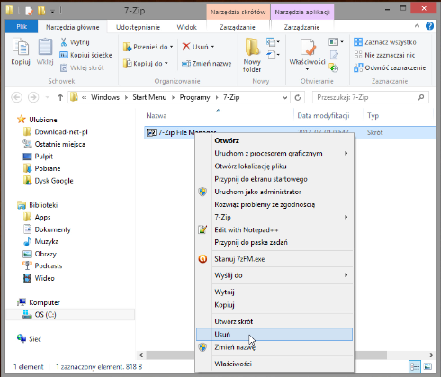
Task: Choose Otwórz from the context menu
Action: 274,140
